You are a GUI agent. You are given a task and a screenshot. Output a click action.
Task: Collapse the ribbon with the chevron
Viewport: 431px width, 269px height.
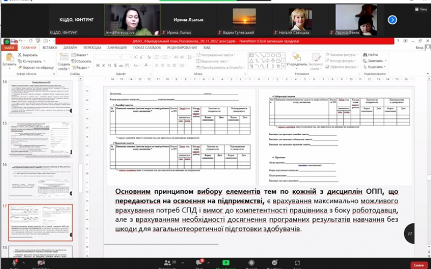tap(428, 74)
